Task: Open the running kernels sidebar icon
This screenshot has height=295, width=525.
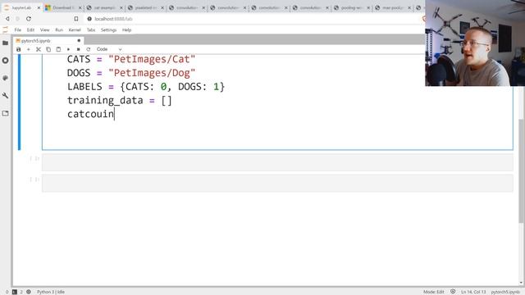Action: pyautogui.click(x=6, y=61)
